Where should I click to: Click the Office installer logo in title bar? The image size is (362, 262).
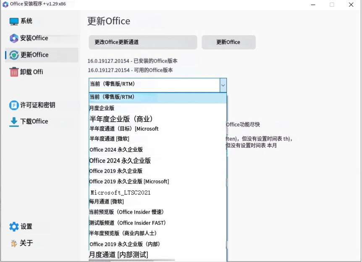tap(5, 5)
